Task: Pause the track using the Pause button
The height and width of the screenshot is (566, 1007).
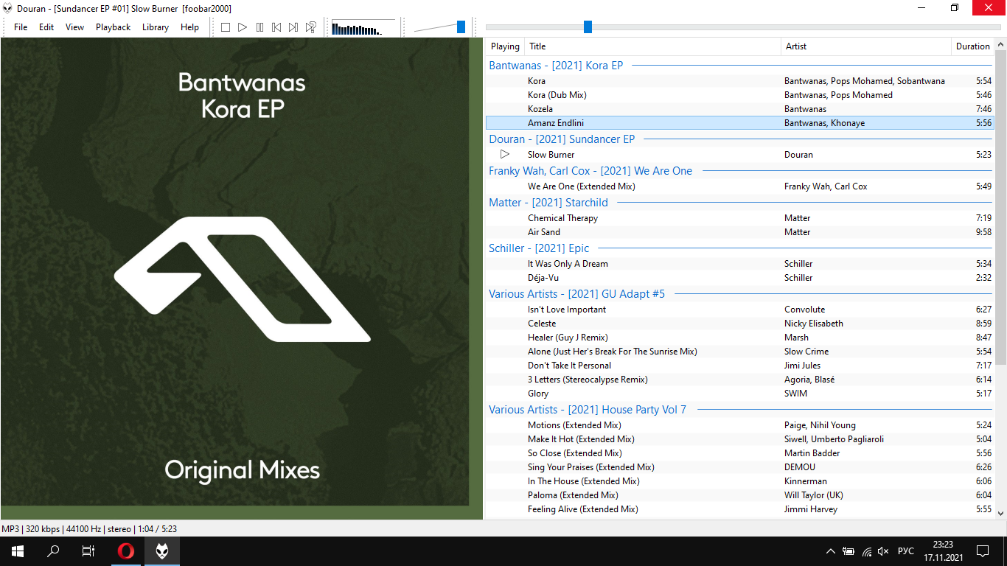Action: tap(259, 27)
